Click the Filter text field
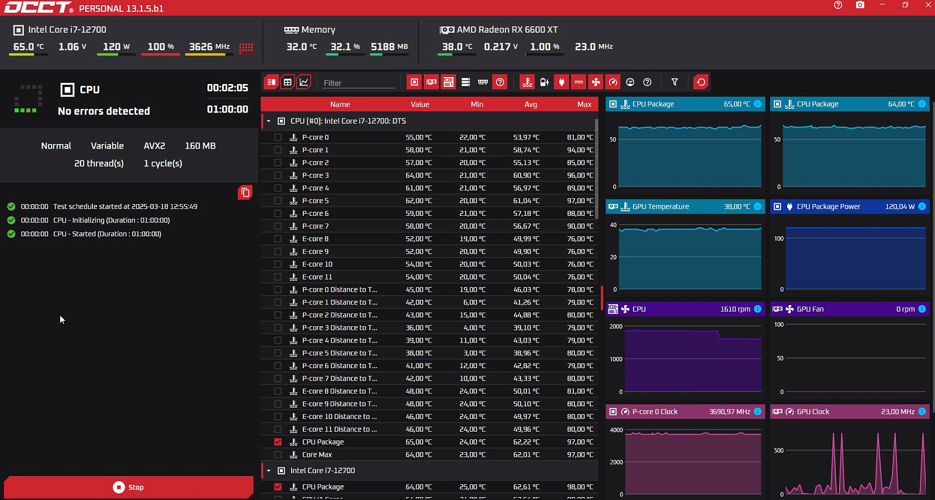 pos(359,83)
